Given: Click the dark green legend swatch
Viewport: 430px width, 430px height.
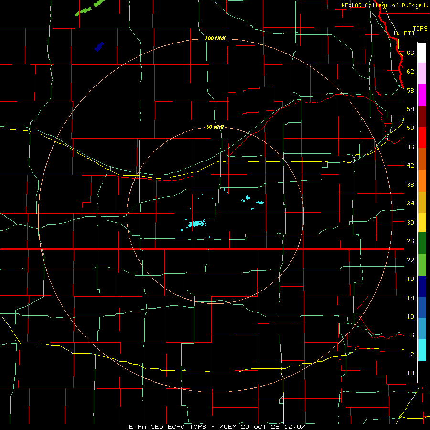Looking at the screenshot, I should click(422, 243).
